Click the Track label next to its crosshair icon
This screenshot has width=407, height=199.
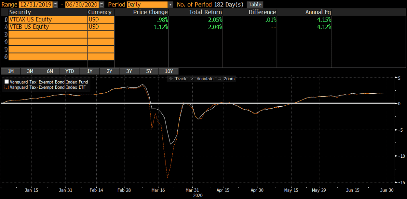pos(181,79)
